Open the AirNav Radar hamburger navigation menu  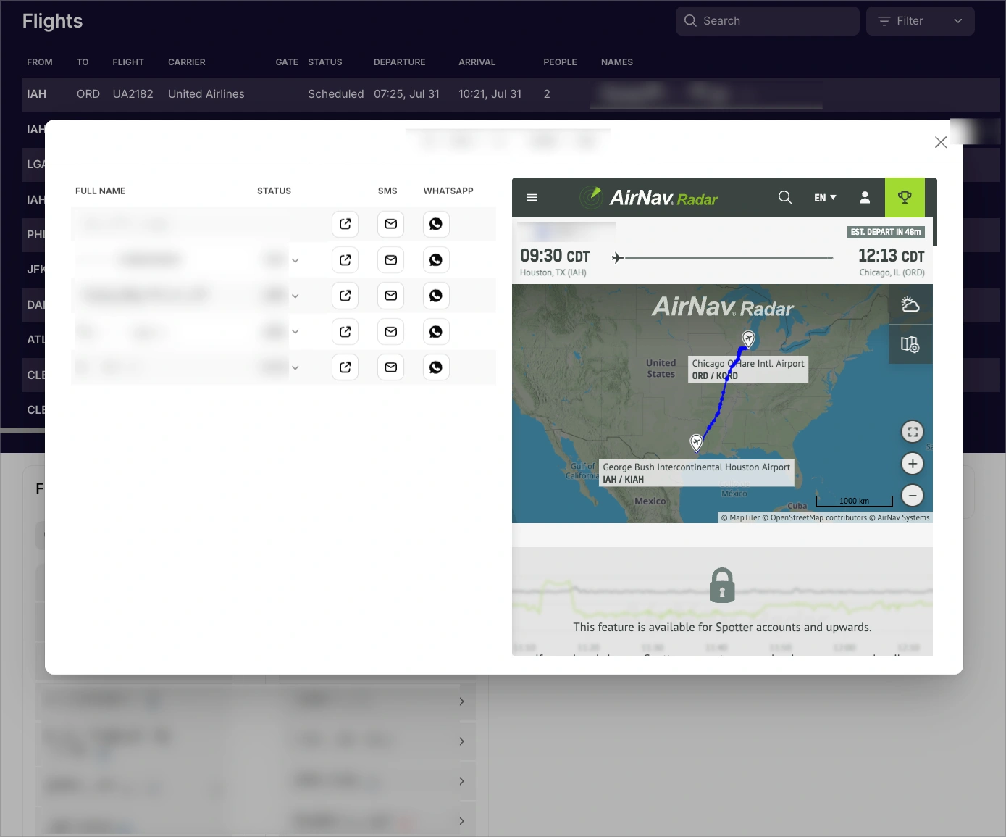coord(532,197)
